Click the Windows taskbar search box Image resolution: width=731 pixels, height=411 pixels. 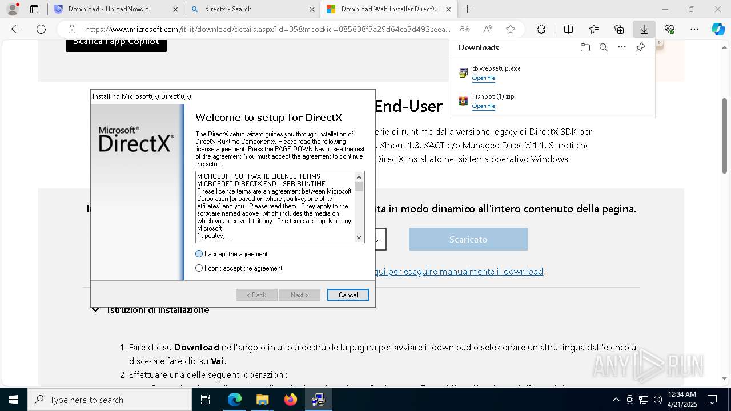110,400
